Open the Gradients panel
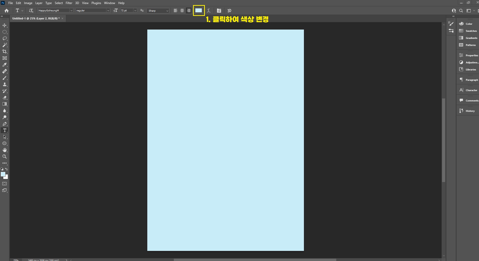479x261 pixels. (x=468, y=38)
